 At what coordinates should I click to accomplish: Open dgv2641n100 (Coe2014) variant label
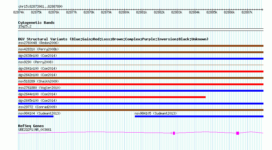[38, 68]
